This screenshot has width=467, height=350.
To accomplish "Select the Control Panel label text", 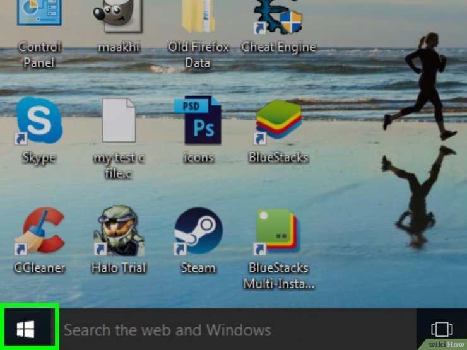I will [39, 55].
